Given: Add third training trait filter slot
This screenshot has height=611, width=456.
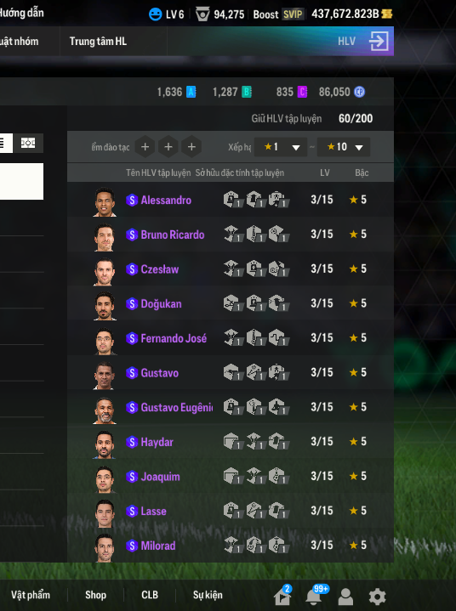Looking at the screenshot, I should click(191, 147).
